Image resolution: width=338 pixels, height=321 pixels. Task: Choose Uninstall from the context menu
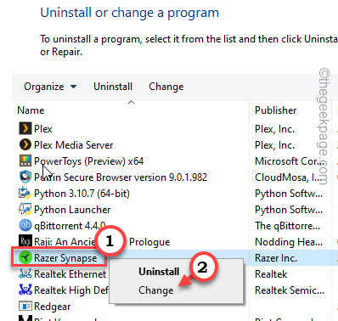coord(159,272)
